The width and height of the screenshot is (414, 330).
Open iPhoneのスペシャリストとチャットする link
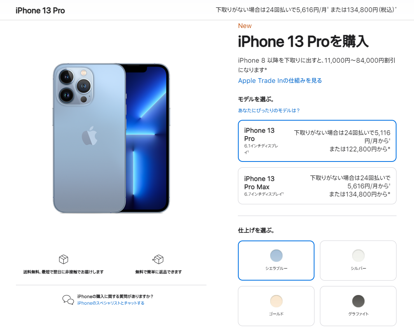(111, 303)
